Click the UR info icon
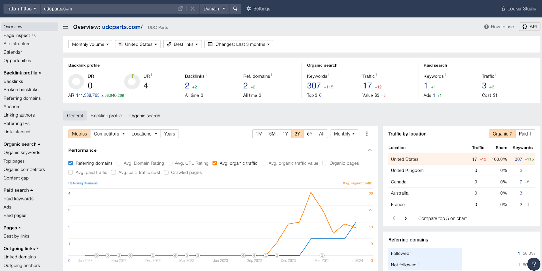542x271 pixels. point(151,75)
